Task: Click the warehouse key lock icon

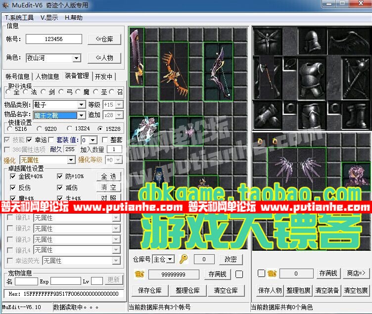Action: 184,259
